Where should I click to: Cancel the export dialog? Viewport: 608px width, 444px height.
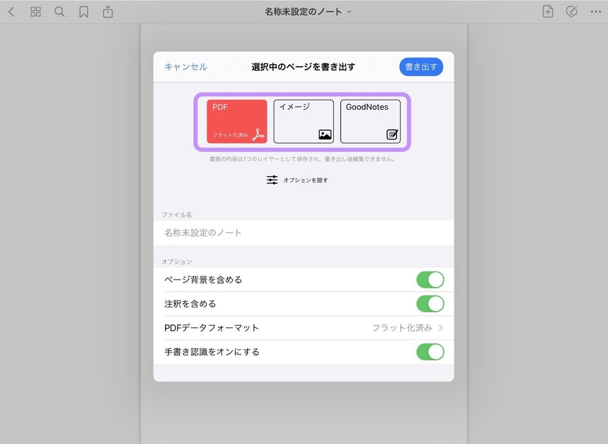tap(186, 66)
